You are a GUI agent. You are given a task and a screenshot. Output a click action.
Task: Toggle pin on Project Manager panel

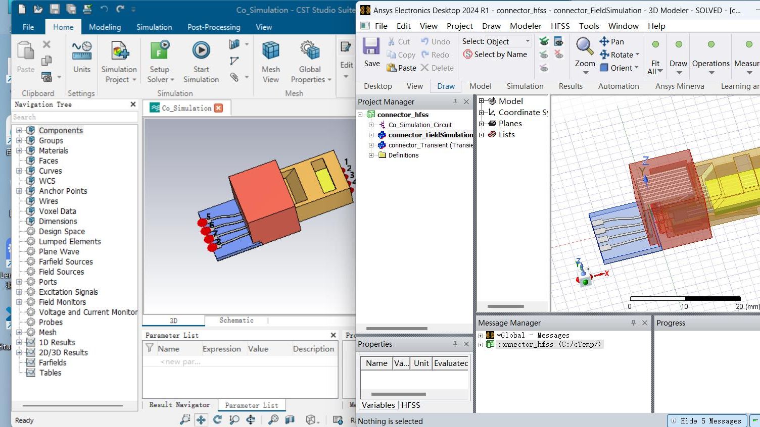(455, 101)
